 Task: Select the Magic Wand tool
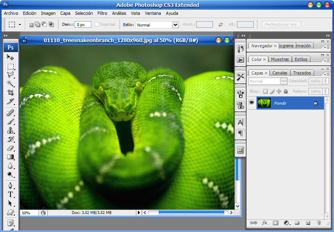10,83
